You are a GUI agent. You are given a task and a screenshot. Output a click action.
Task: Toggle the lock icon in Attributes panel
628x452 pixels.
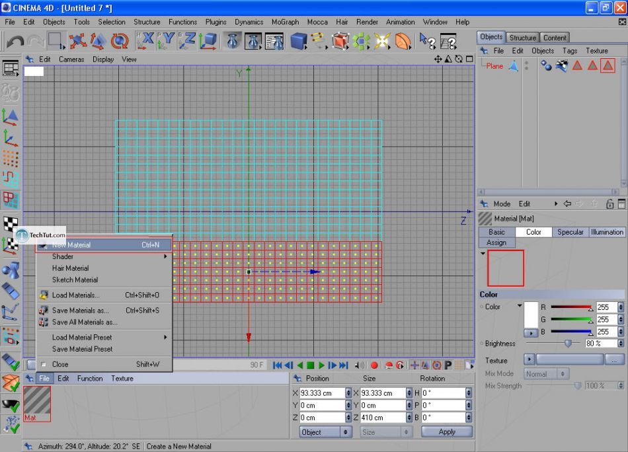click(609, 204)
